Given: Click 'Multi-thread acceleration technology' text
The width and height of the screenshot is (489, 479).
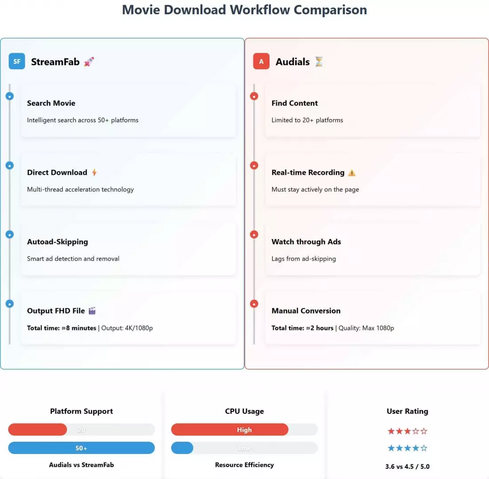Looking at the screenshot, I should click(x=80, y=189).
